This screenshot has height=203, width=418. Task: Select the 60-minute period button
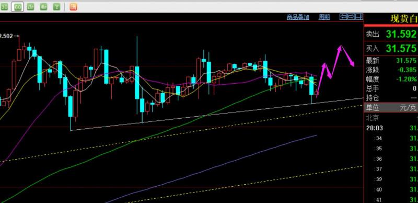(x=18, y=7)
